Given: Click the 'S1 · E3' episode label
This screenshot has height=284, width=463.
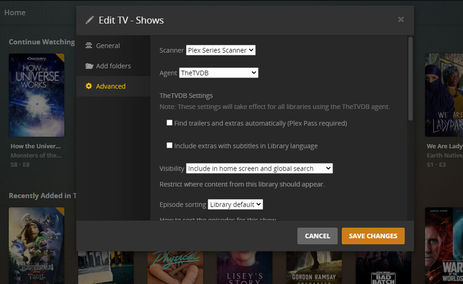Looking at the screenshot, I should point(436,165).
